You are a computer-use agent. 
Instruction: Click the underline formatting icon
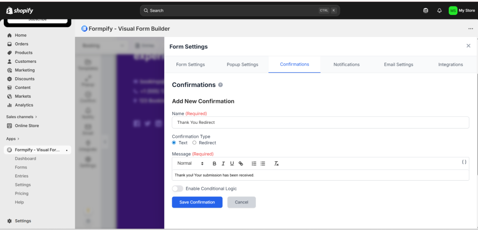point(232,163)
